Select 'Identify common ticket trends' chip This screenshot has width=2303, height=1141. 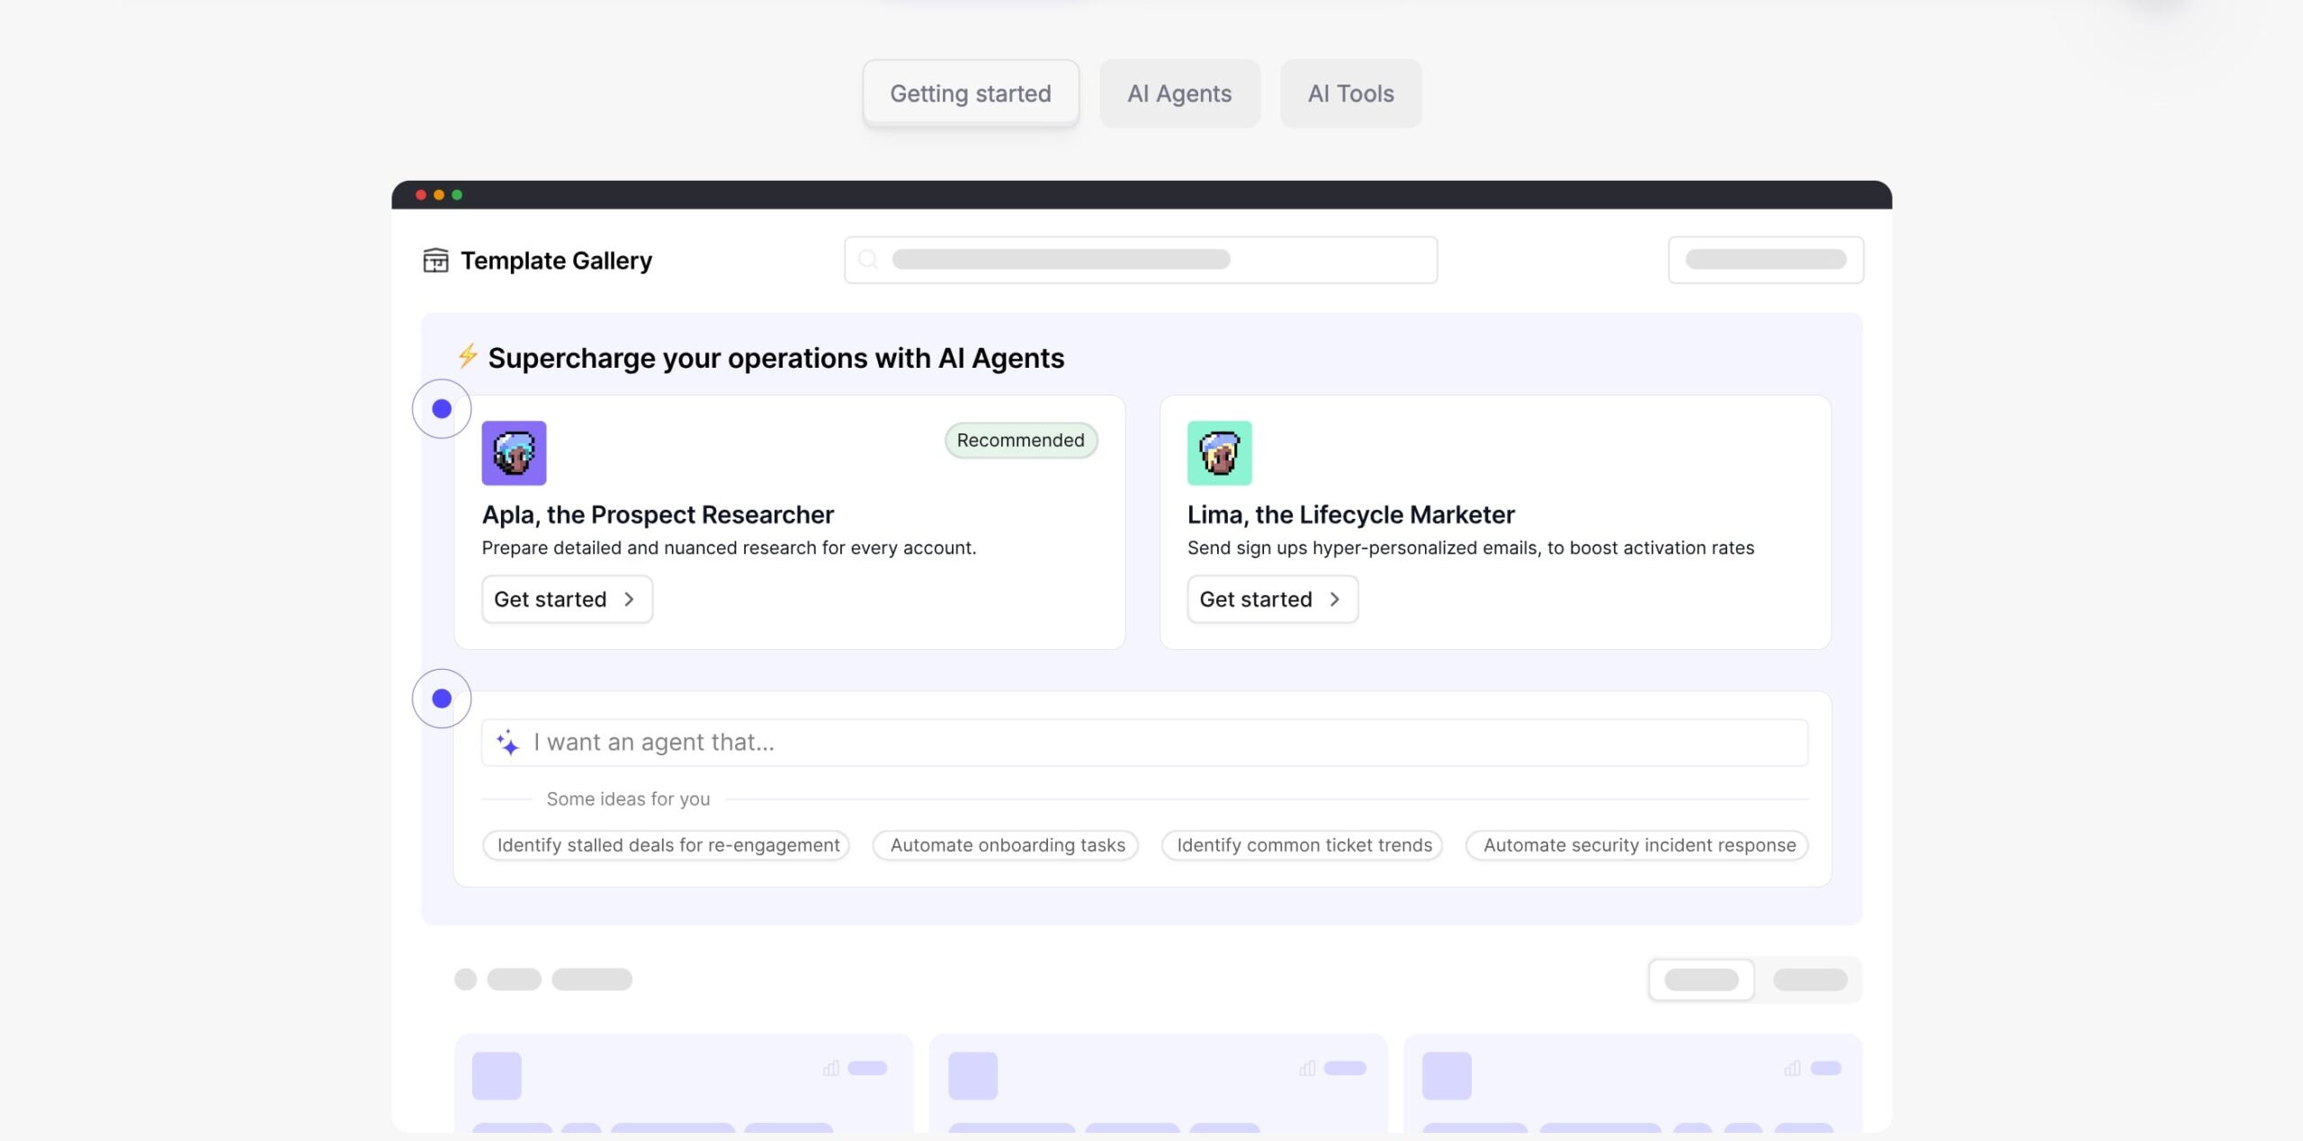click(1304, 845)
